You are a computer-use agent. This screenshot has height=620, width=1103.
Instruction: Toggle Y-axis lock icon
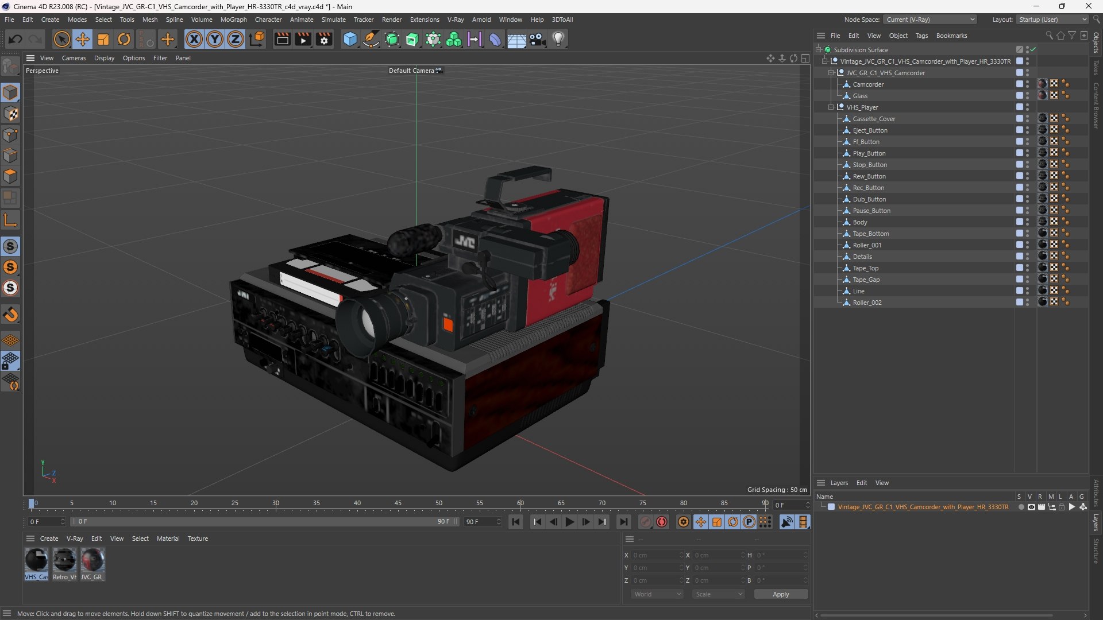coord(215,39)
